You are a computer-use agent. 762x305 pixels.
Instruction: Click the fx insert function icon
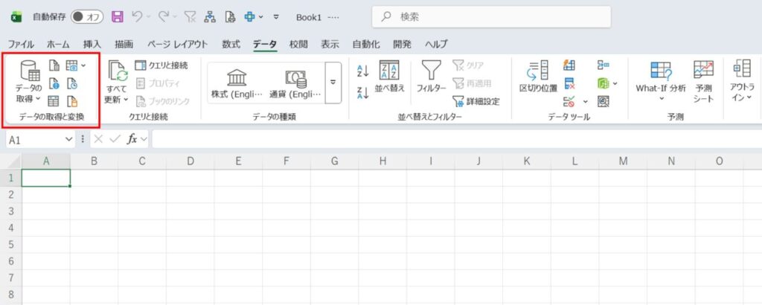(x=132, y=140)
